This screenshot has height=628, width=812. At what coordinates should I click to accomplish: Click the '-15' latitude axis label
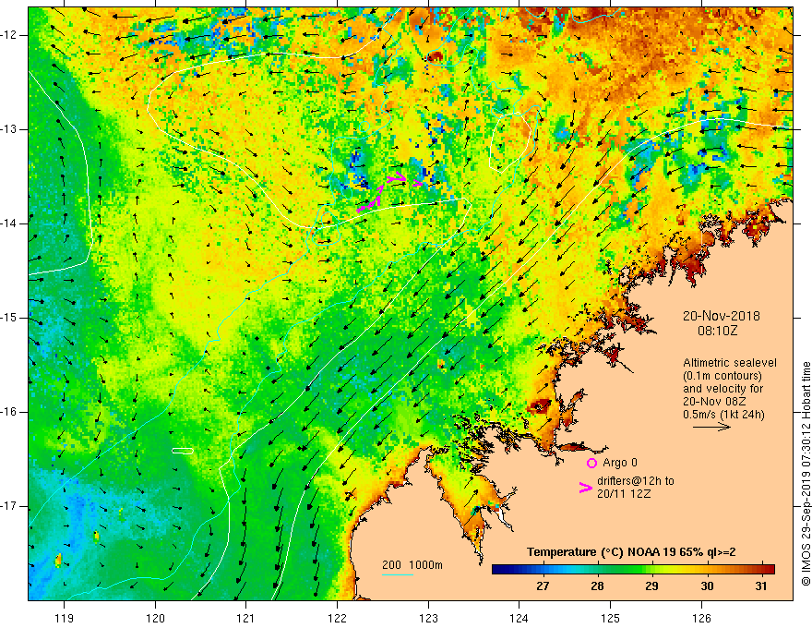9,318
